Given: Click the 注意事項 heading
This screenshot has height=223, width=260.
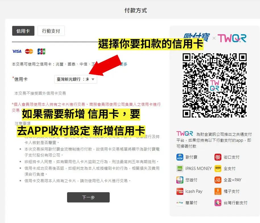Looking at the screenshot, I should 22,123.
